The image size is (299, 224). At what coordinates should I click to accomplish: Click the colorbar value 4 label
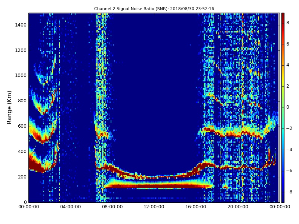(288, 65)
